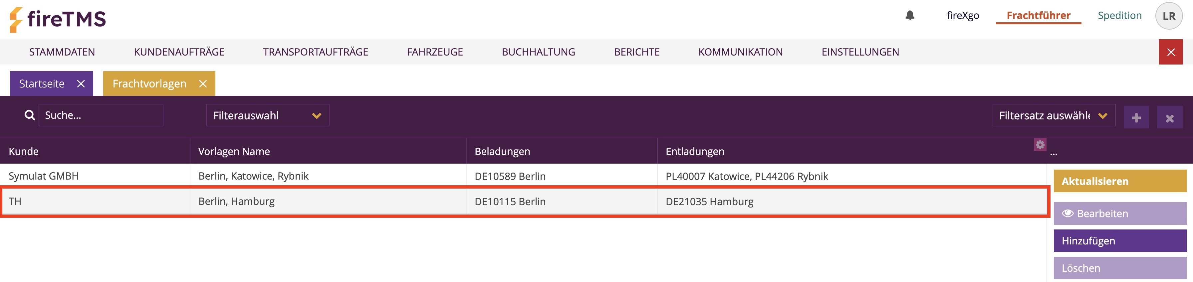Close the Startseite tab with its X
The image size is (1193, 282).
coord(81,84)
